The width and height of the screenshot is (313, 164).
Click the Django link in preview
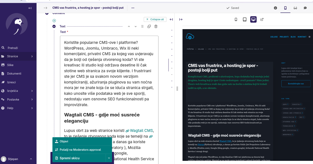pyautogui.click(x=201, y=144)
